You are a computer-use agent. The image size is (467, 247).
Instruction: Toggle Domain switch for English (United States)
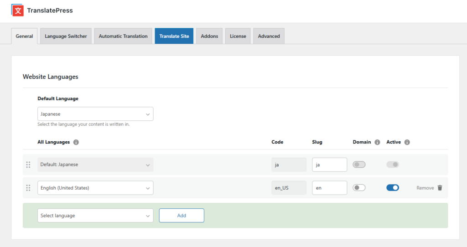(359, 188)
